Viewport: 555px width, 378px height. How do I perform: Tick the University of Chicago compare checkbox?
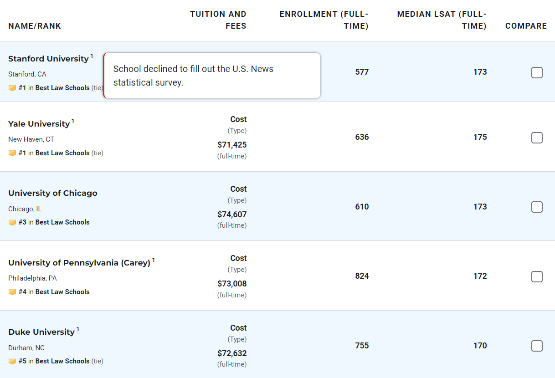click(x=537, y=207)
